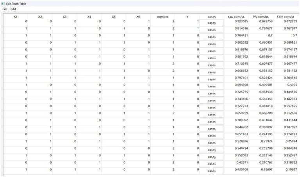Click the X1 column header
Screen dimensions: 300x177
pyautogui.click(x=15, y=17)
